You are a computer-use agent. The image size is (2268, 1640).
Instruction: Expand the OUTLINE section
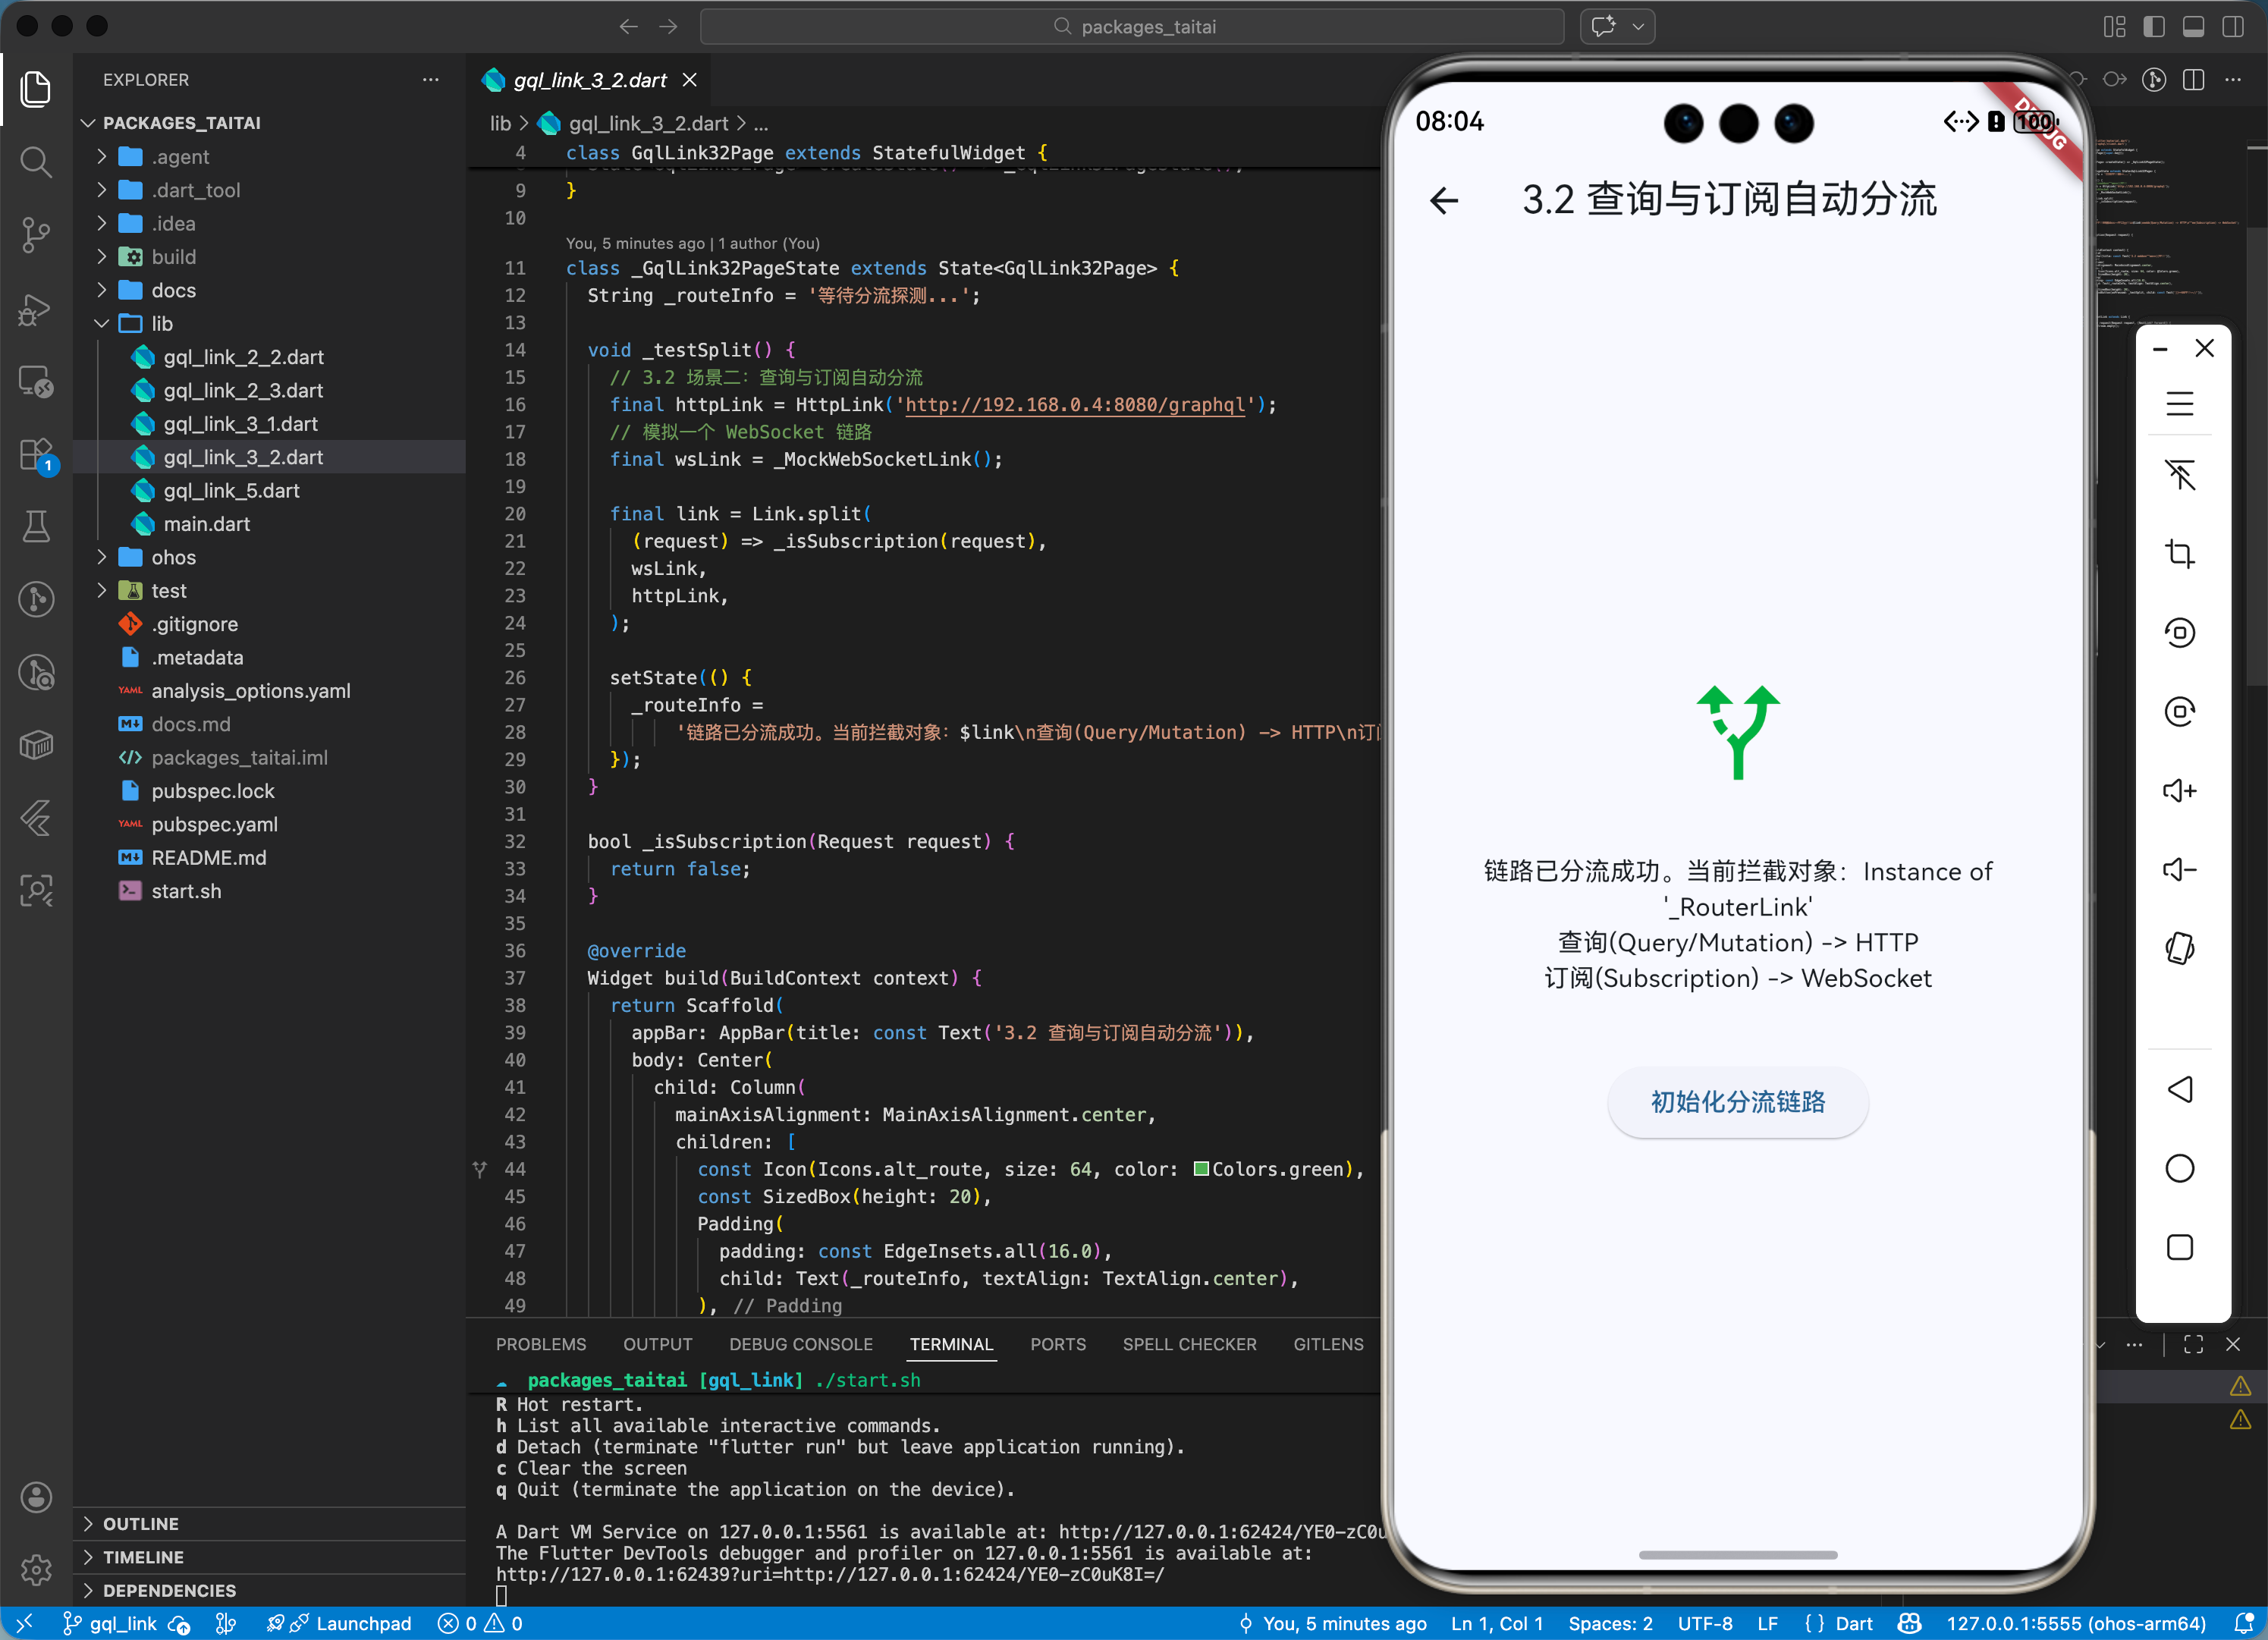[x=140, y=1523]
